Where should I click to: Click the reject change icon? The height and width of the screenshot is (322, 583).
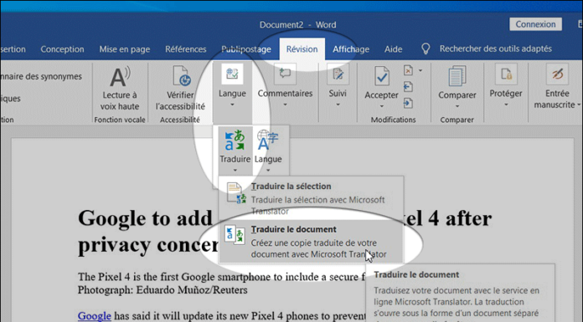tap(408, 70)
